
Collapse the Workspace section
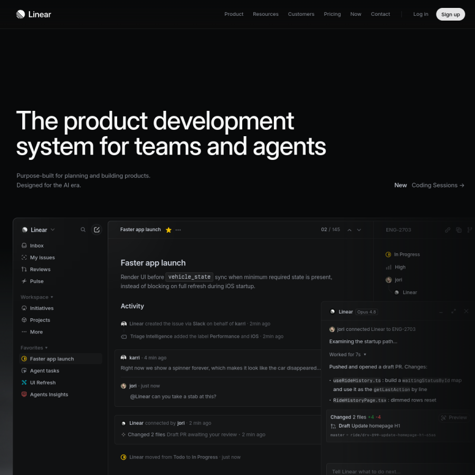37,297
